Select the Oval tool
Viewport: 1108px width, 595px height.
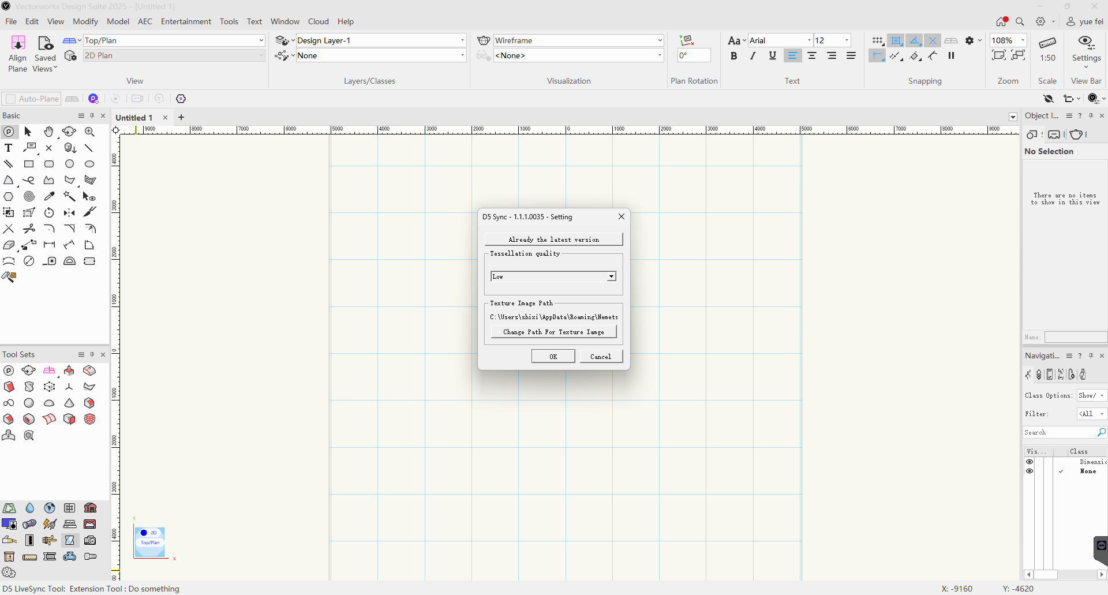(89, 164)
